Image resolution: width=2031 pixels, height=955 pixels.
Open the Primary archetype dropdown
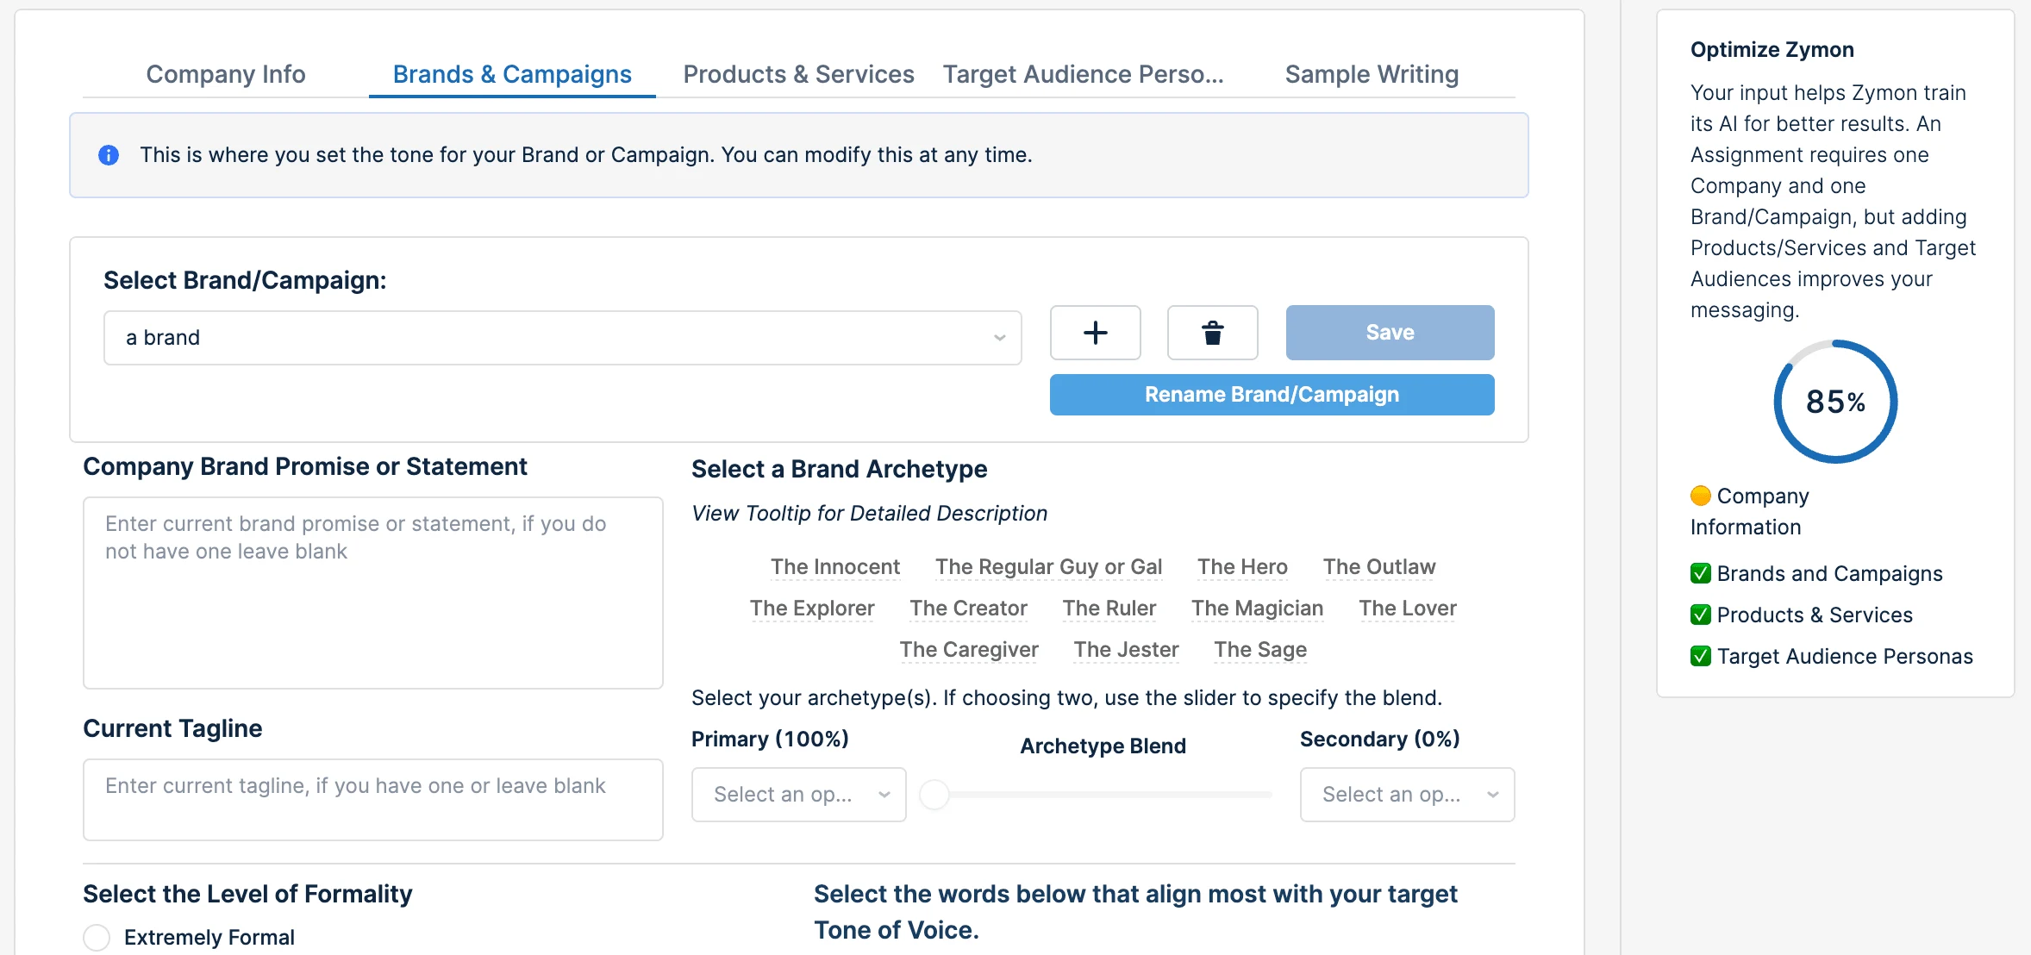pos(798,795)
